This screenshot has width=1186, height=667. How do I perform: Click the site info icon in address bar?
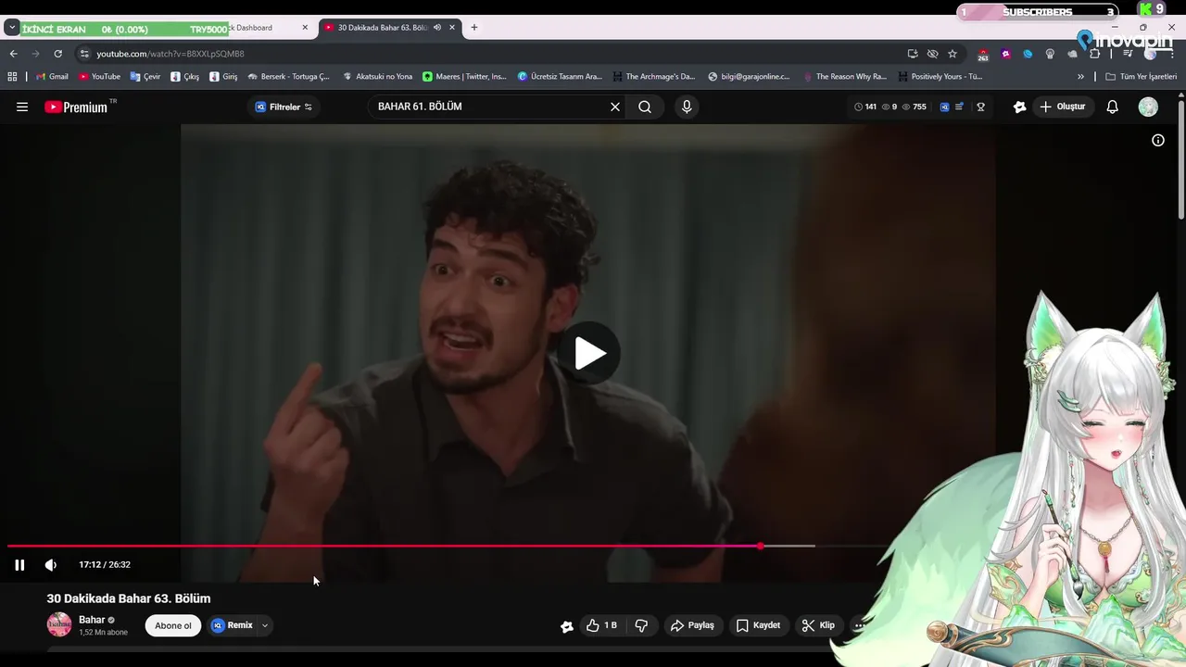click(x=84, y=54)
